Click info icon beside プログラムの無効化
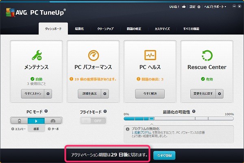The image size is (244, 163). [128, 129]
